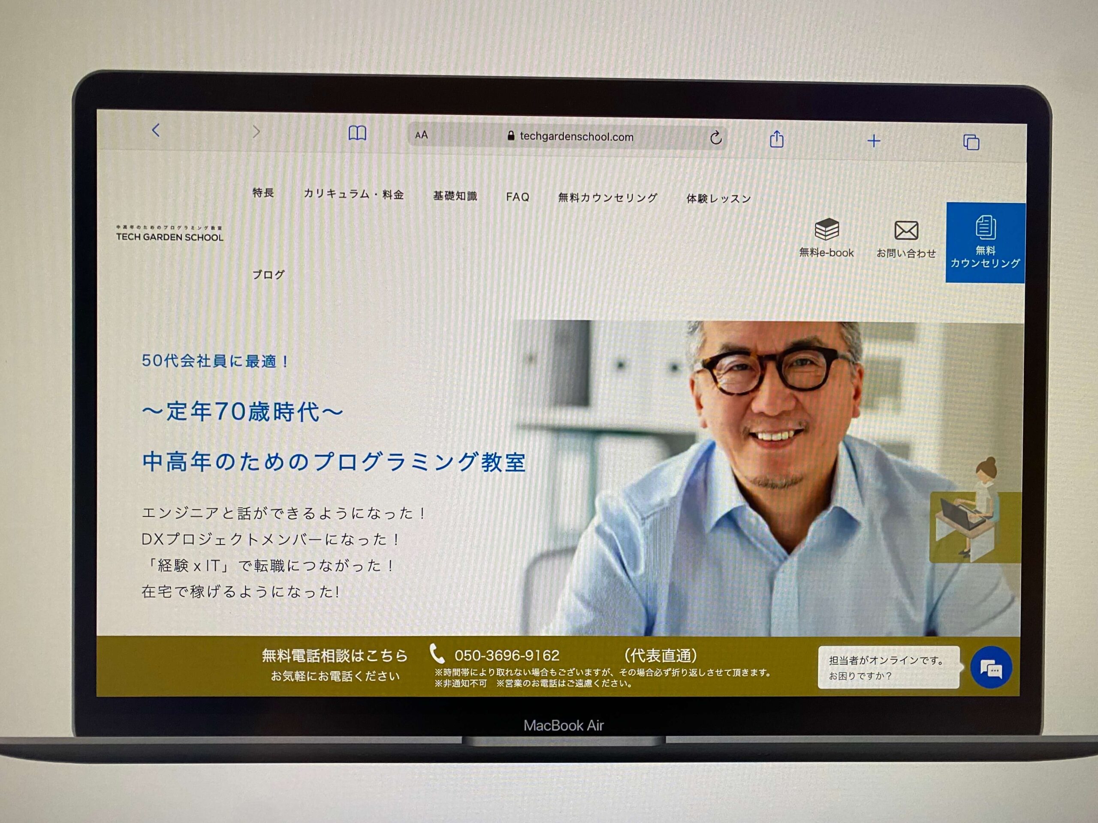1098x823 pixels.
Task: Open the AA reader settings menu
Action: point(422,135)
